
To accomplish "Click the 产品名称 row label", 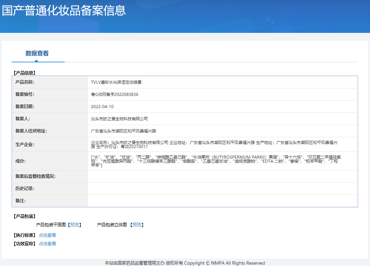I will tap(25, 82).
